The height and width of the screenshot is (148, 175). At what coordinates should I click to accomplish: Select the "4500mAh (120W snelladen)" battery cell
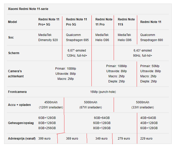pyautogui.click(x=51, y=105)
